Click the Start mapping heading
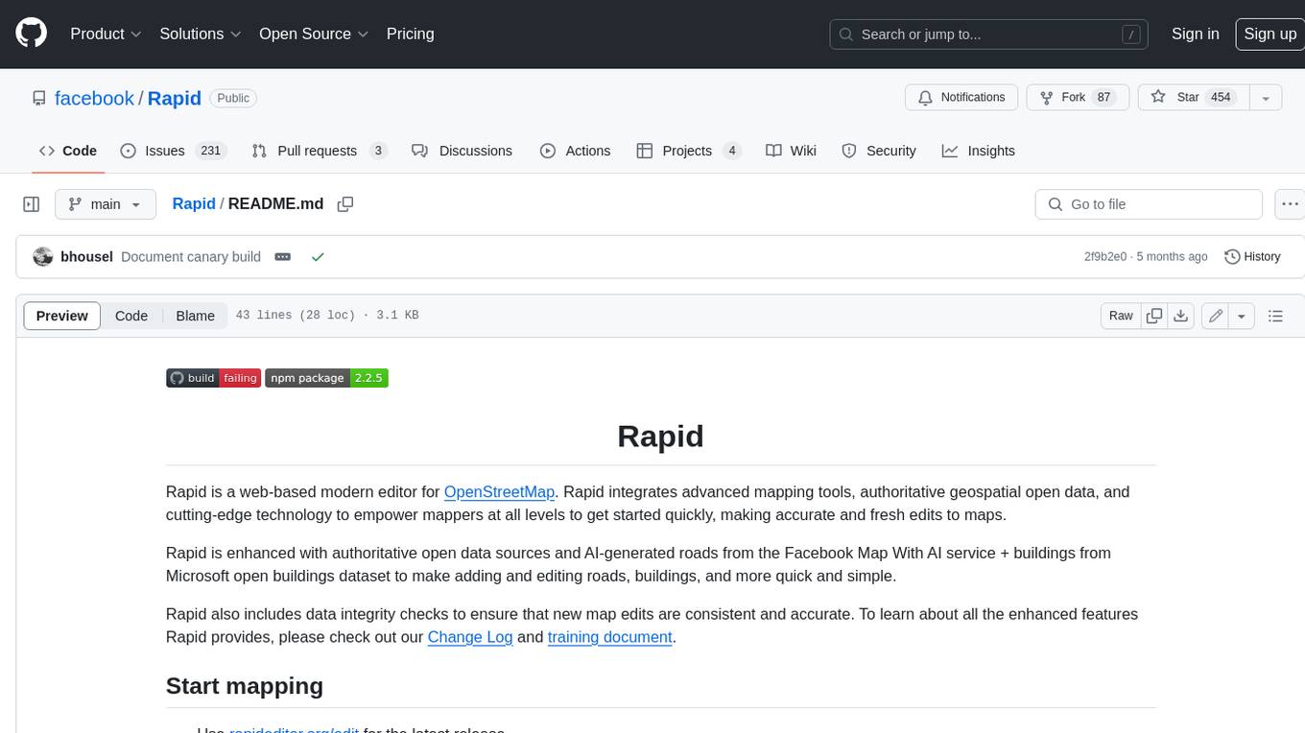Image resolution: width=1305 pixels, height=733 pixels. click(x=245, y=686)
